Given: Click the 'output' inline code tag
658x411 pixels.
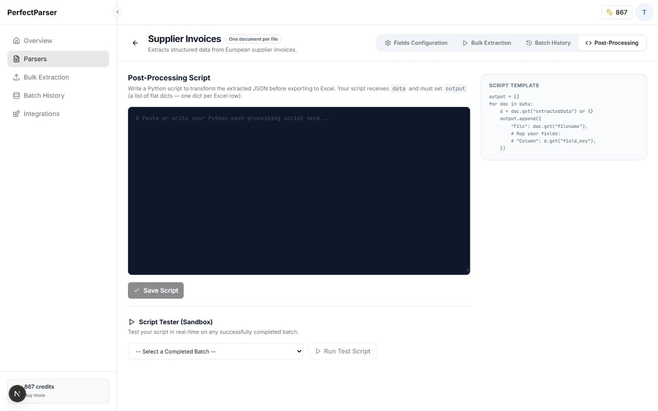Looking at the screenshot, I should pos(455,89).
